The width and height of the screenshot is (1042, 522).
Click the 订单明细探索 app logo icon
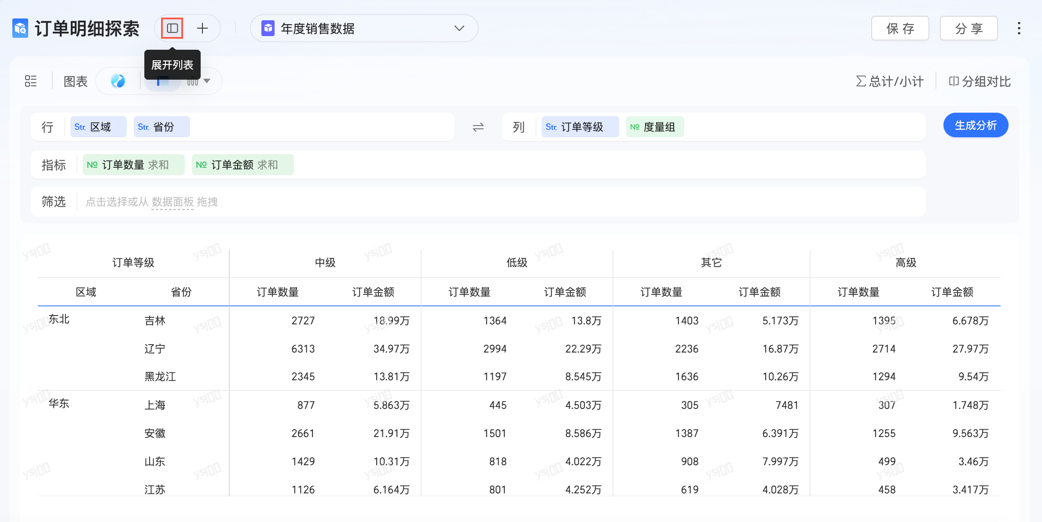pyautogui.click(x=20, y=29)
